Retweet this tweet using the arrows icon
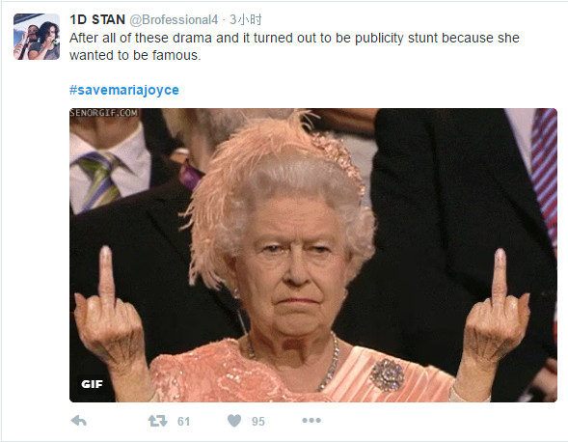 click(157, 421)
